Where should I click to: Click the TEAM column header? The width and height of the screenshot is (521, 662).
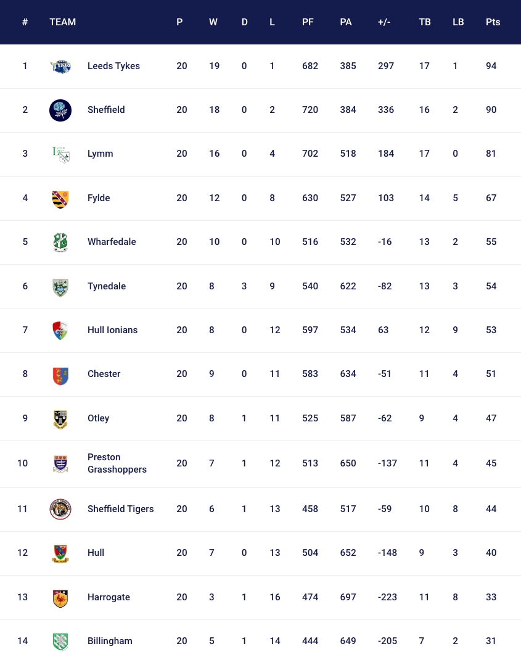(x=62, y=22)
